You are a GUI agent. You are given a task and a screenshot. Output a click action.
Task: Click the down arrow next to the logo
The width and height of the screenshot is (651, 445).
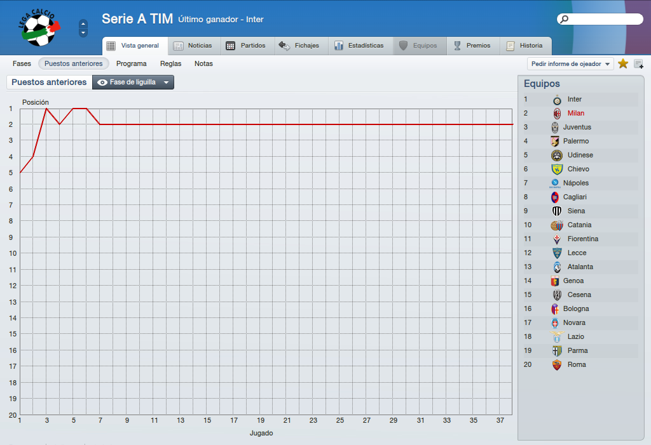coord(83,33)
